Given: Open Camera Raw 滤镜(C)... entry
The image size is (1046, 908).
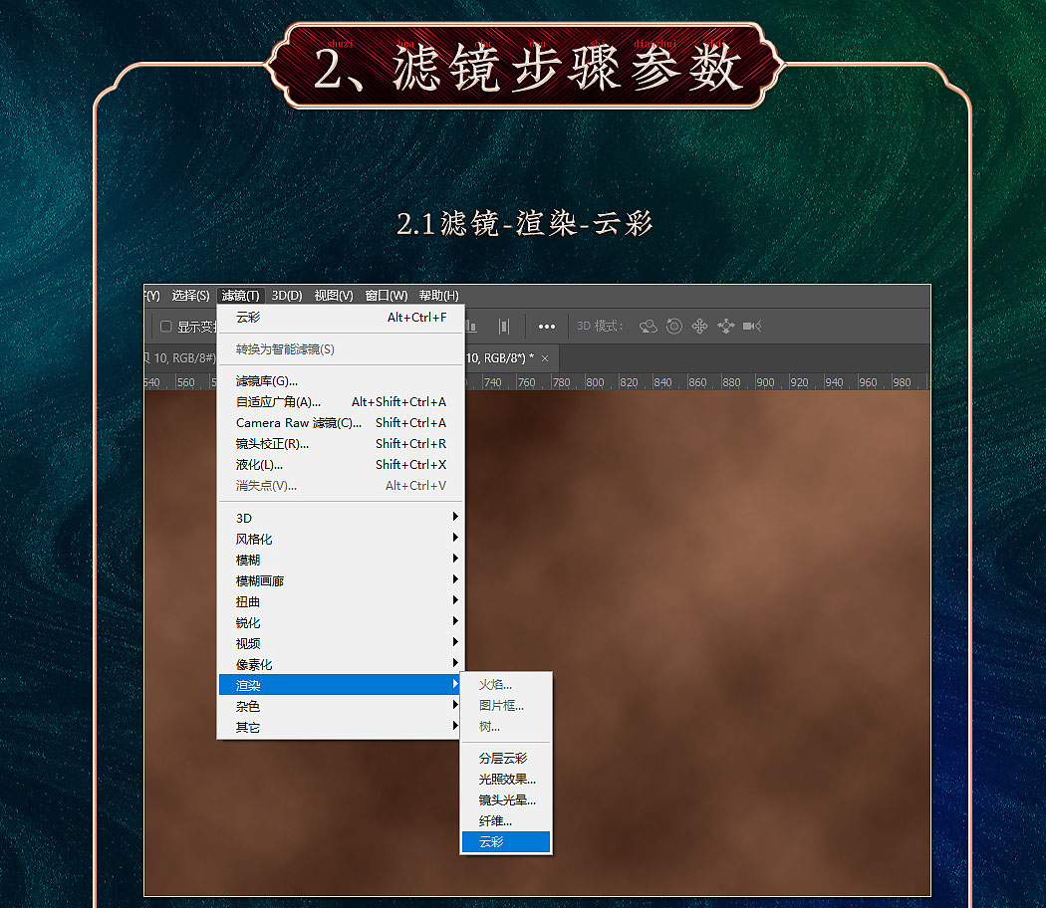Looking at the screenshot, I should click(341, 423).
